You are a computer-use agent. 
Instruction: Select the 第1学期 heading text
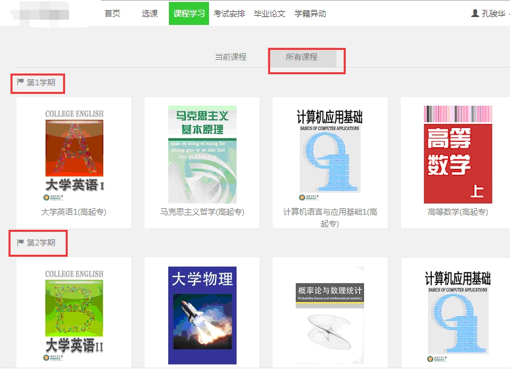pyautogui.click(x=41, y=83)
